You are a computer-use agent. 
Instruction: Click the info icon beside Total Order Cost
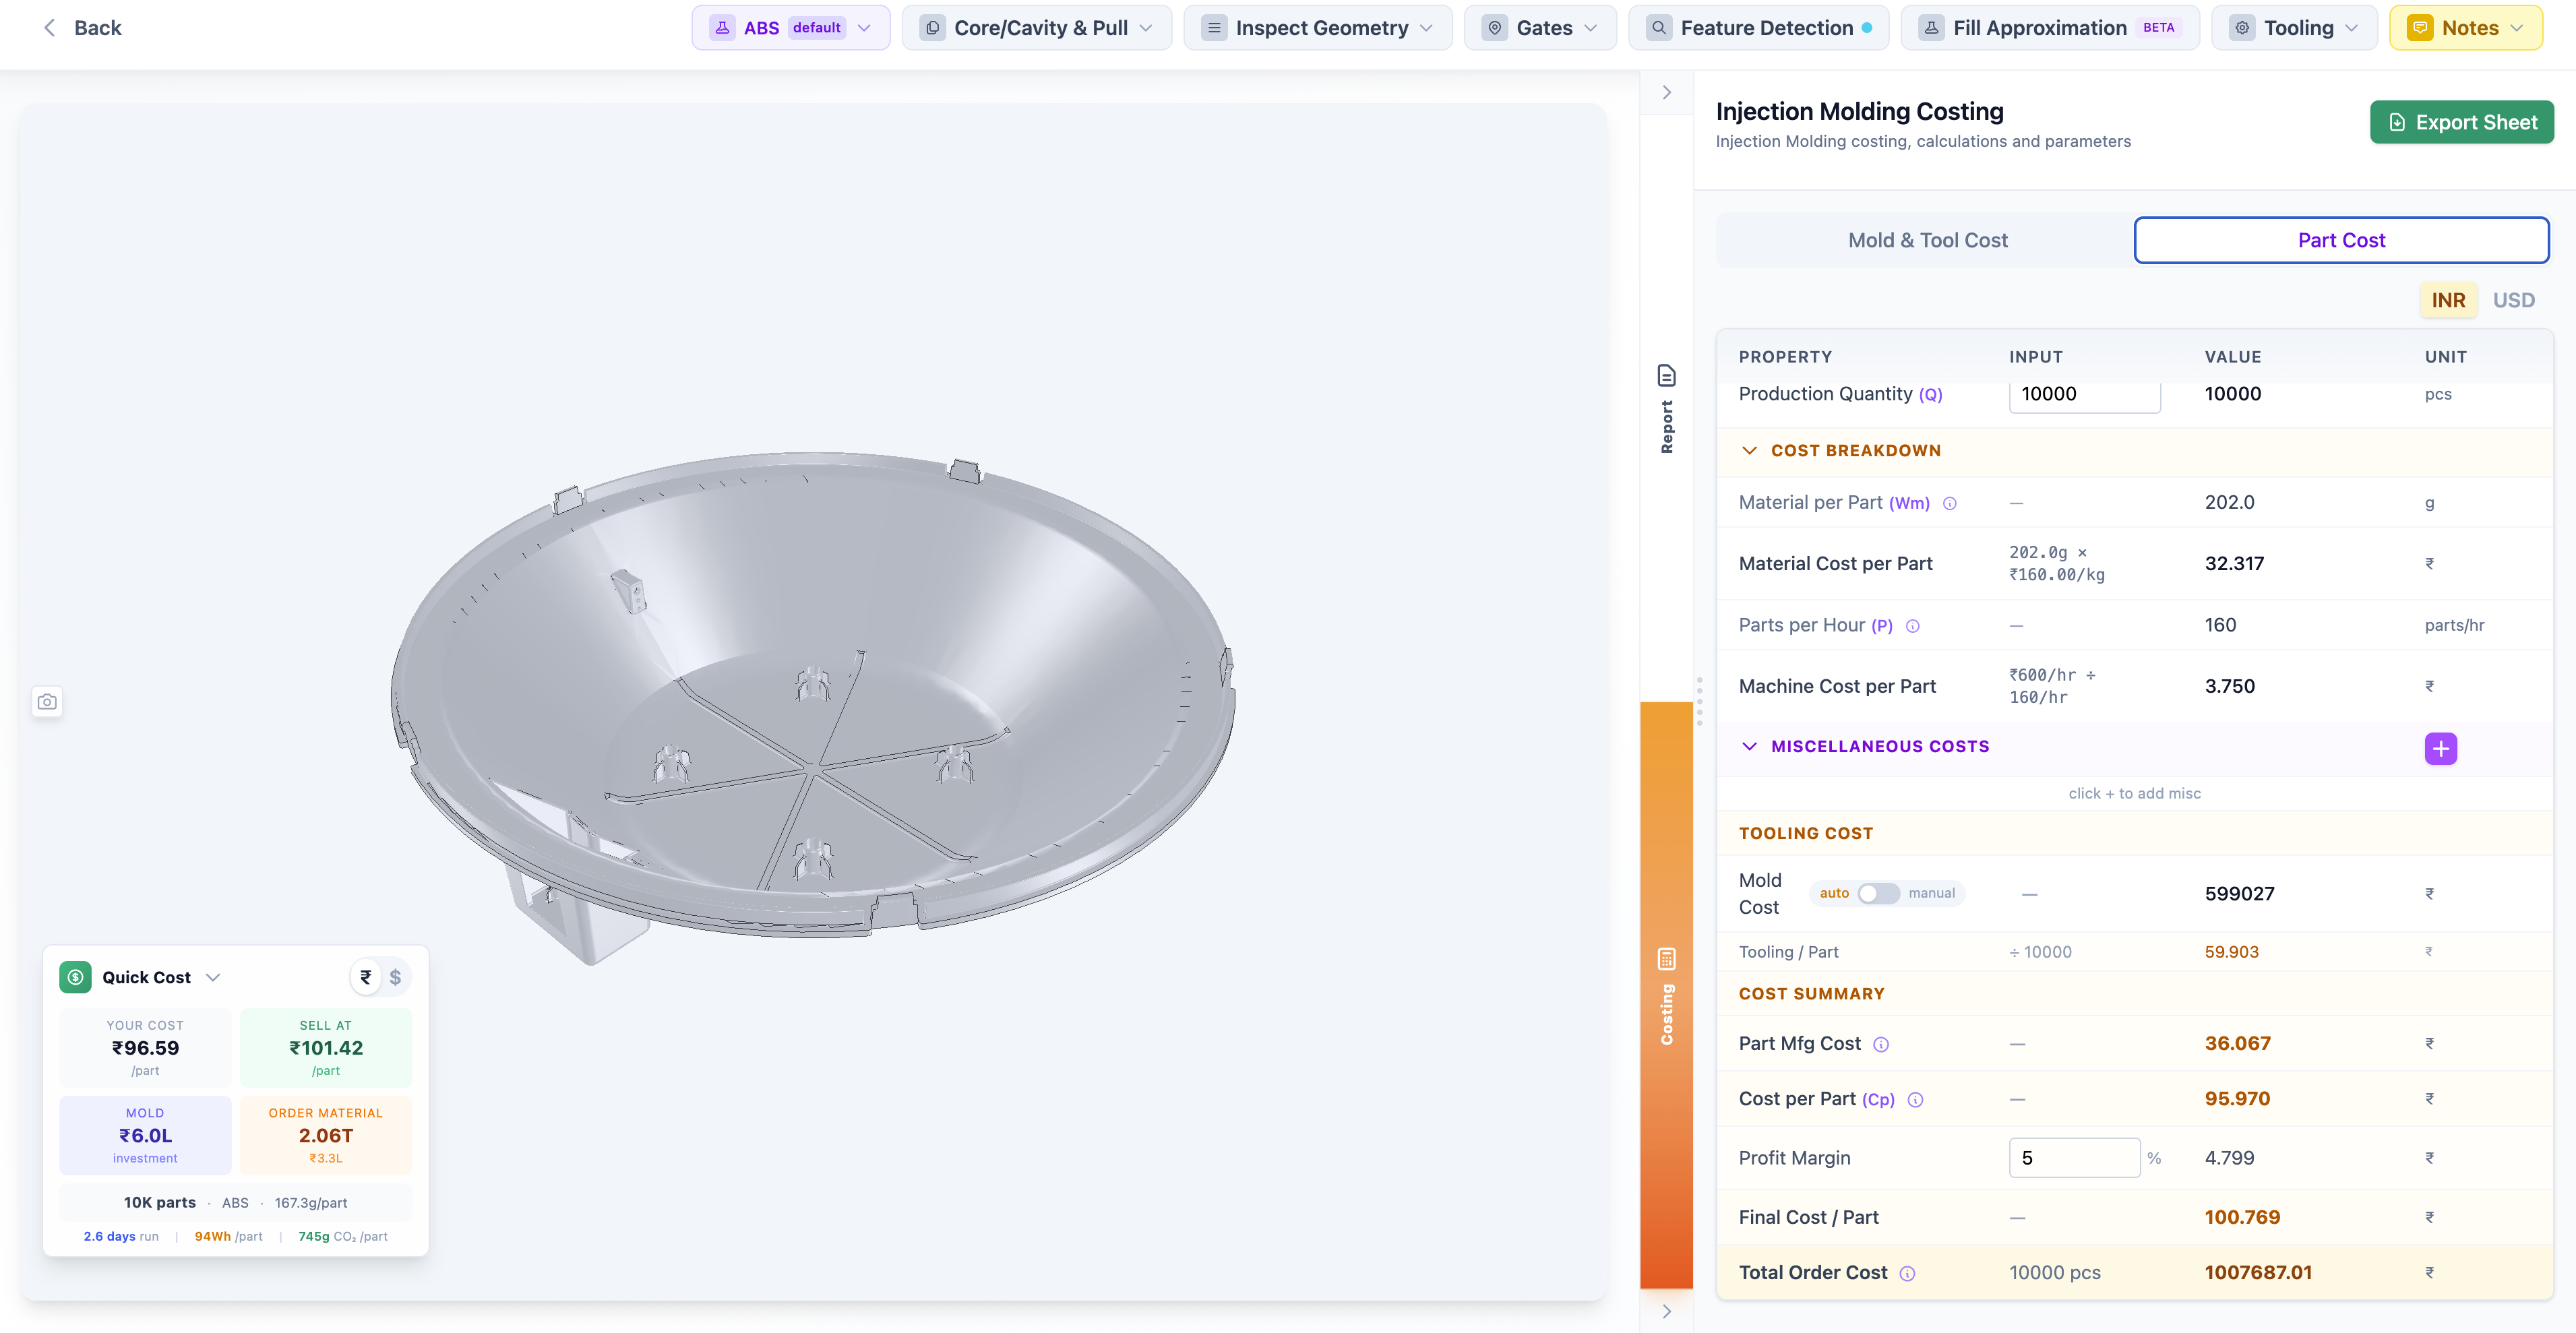tap(1908, 1273)
